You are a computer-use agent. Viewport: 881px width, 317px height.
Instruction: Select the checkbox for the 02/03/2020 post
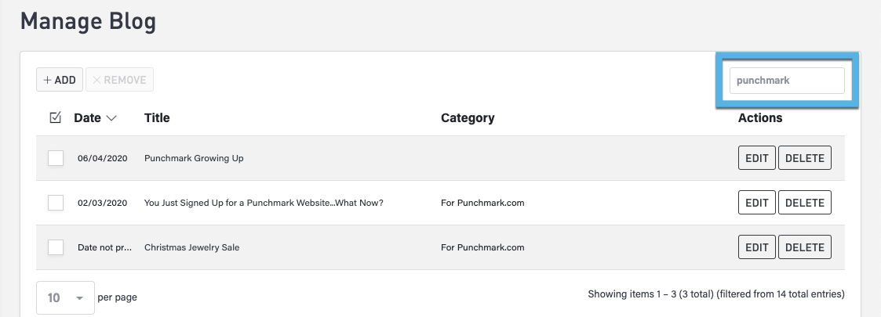pyautogui.click(x=56, y=203)
